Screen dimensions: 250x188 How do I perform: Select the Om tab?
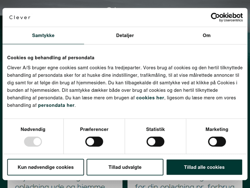207,35
